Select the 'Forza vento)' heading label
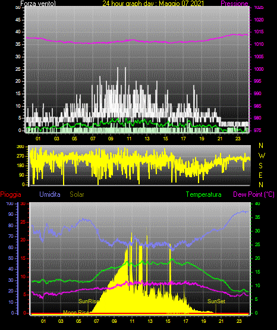 [38, 4]
